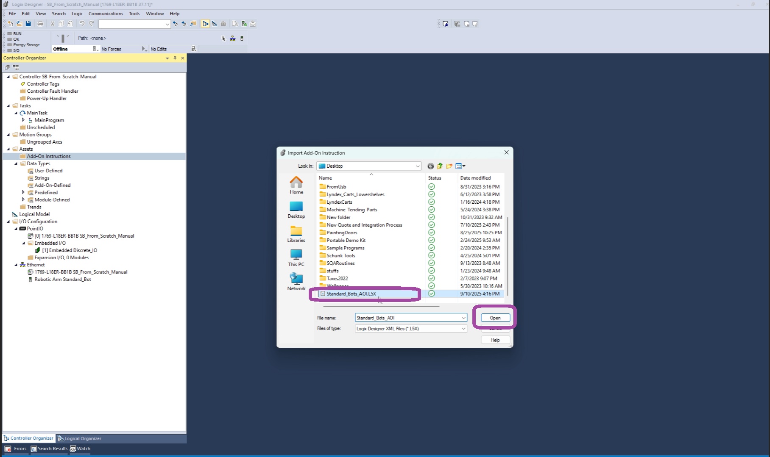This screenshot has height=457, width=770.
Task: Click the Who Active network browse icon
Action: [x=233, y=39]
